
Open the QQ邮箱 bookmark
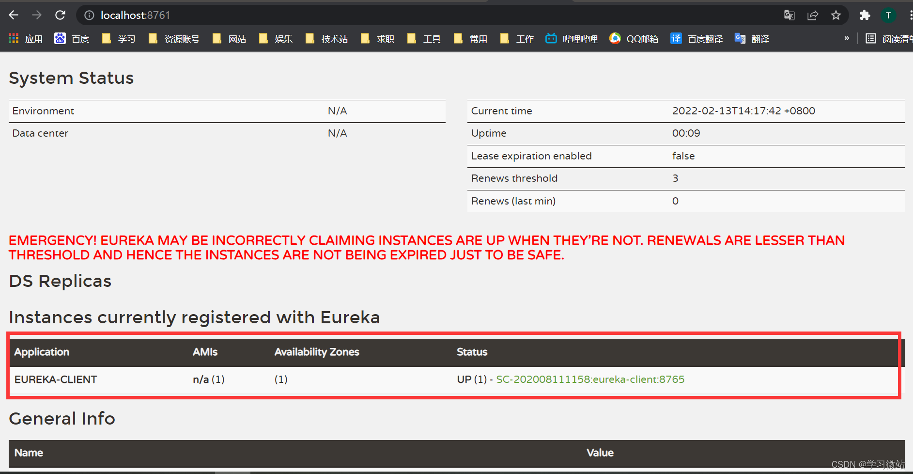coord(634,39)
